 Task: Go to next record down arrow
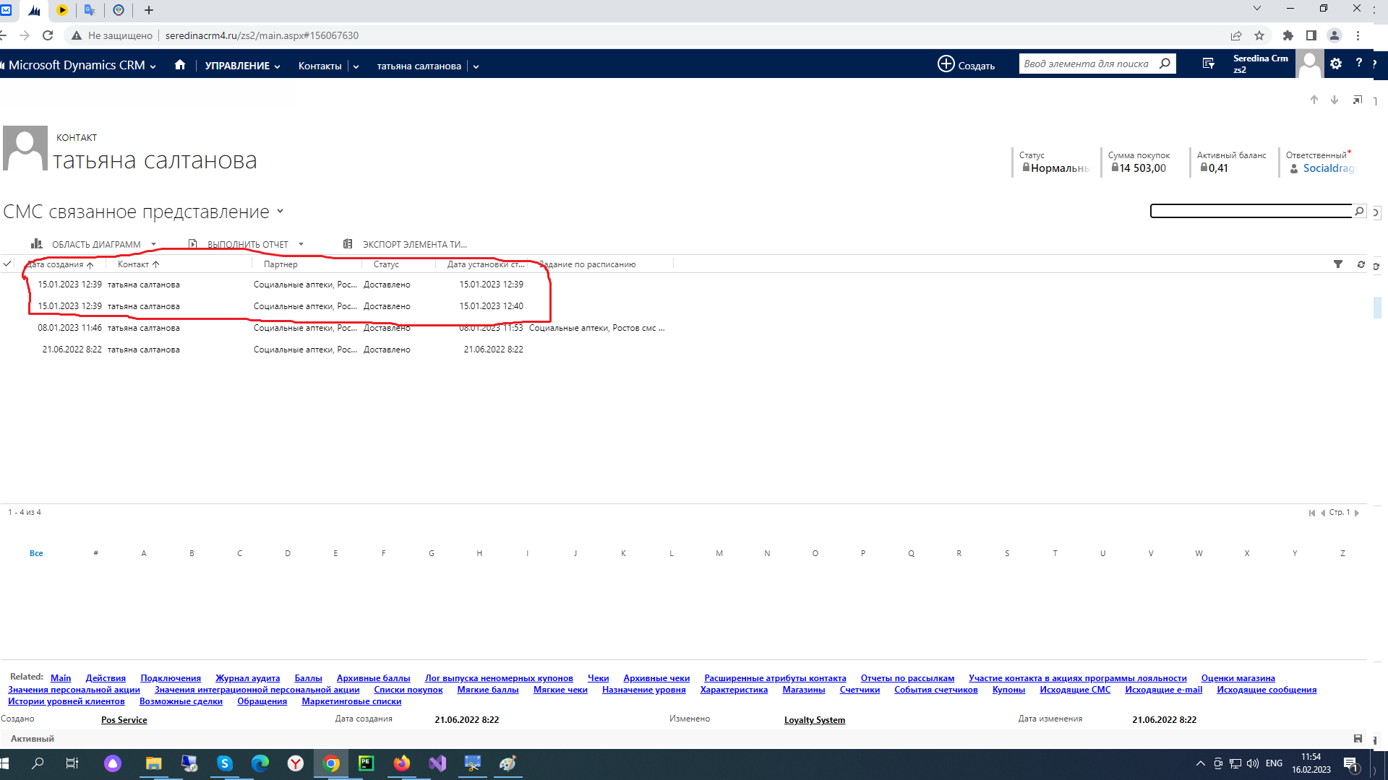[x=1335, y=100]
